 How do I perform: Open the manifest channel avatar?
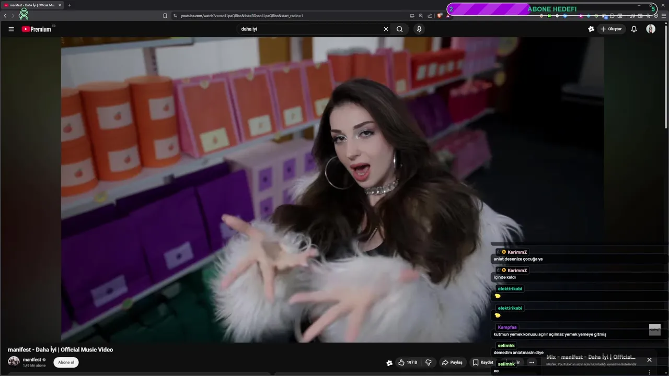coord(14,361)
